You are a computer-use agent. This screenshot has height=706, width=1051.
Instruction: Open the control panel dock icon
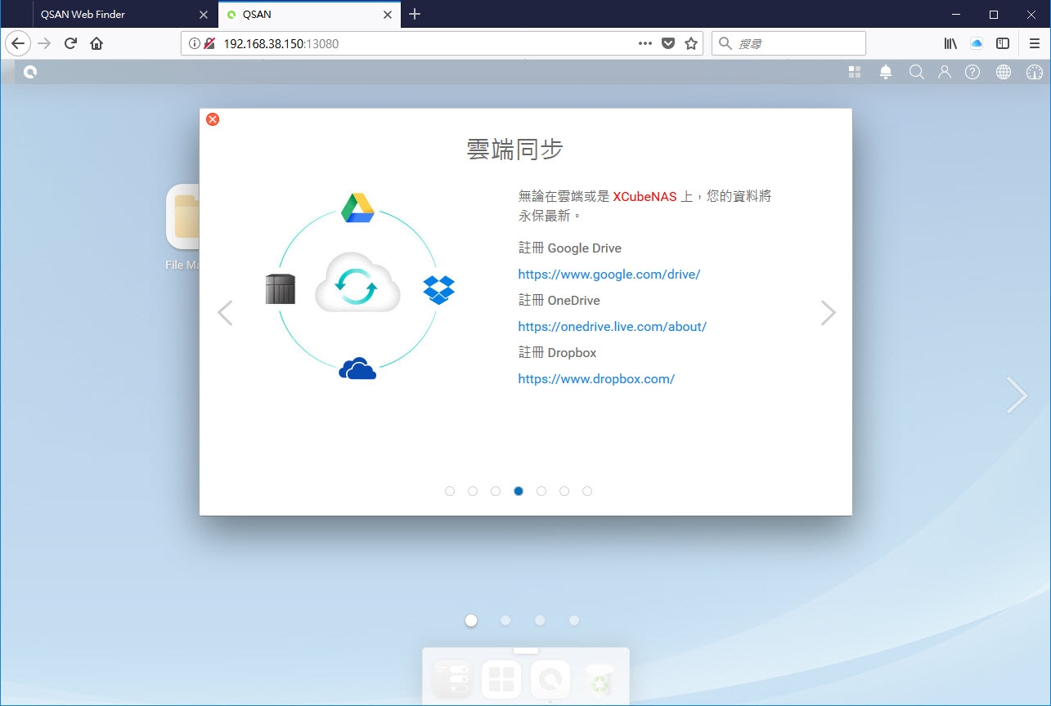[452, 680]
